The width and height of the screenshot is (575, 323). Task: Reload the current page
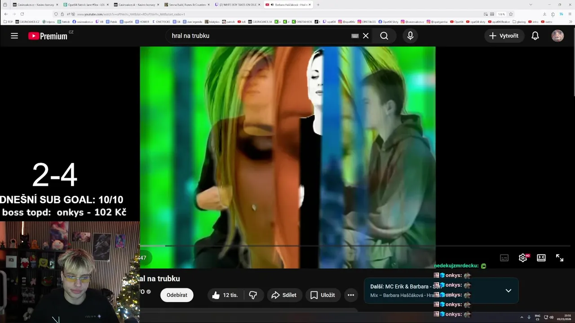22,14
